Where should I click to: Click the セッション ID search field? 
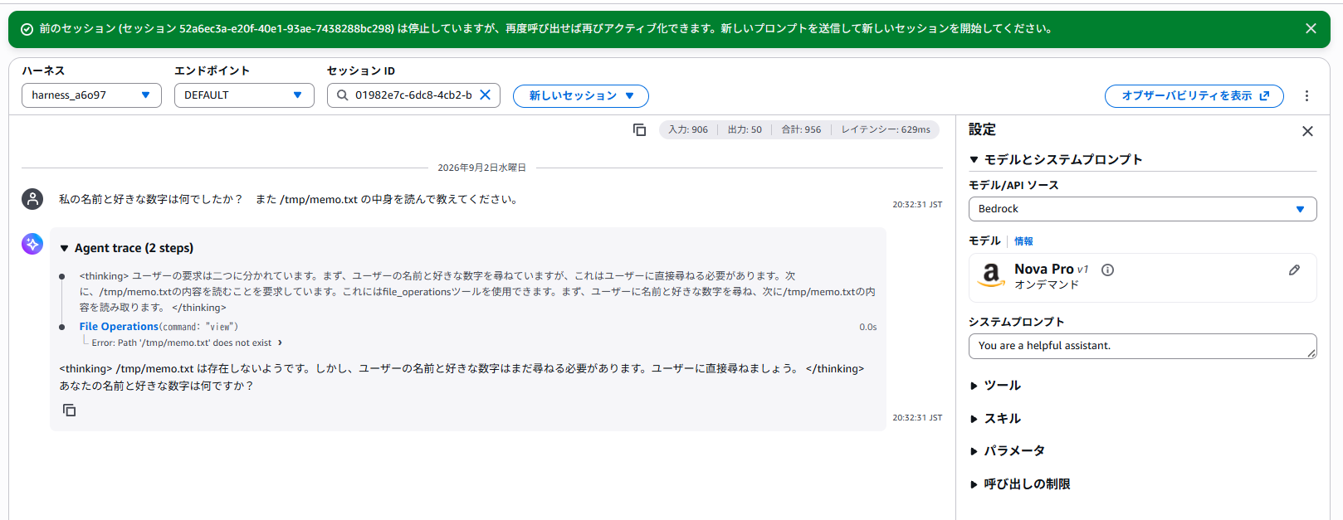pyautogui.click(x=413, y=95)
